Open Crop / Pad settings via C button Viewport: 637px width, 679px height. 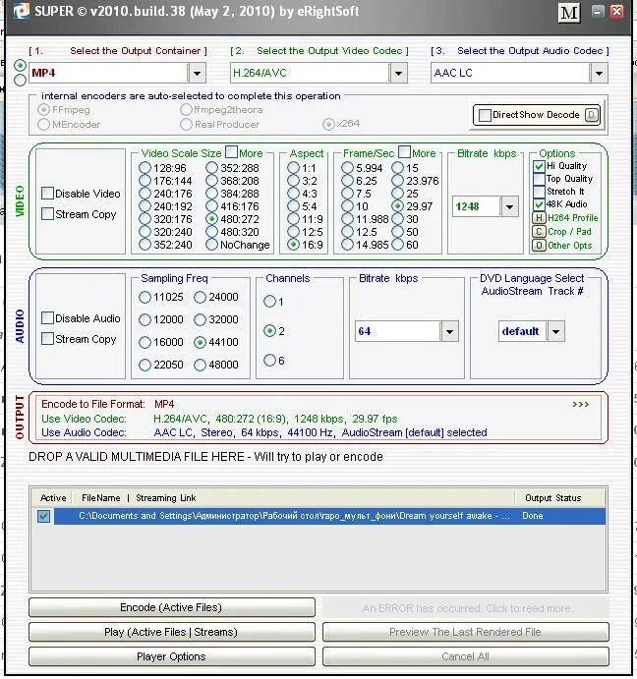[539, 232]
